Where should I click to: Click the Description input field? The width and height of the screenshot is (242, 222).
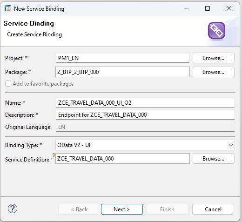point(145,115)
